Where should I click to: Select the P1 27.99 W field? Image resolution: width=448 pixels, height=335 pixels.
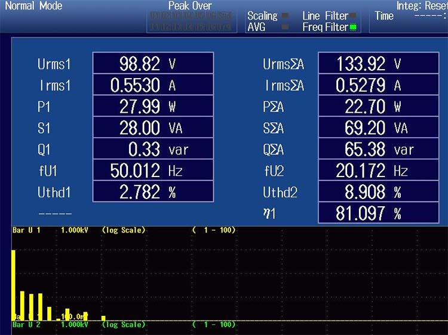[153, 106]
